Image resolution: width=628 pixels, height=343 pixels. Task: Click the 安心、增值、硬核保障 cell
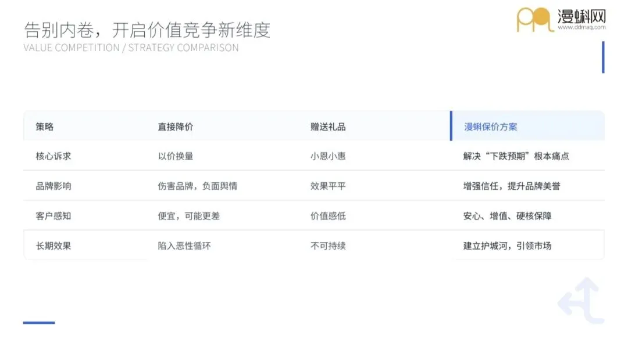click(x=507, y=216)
